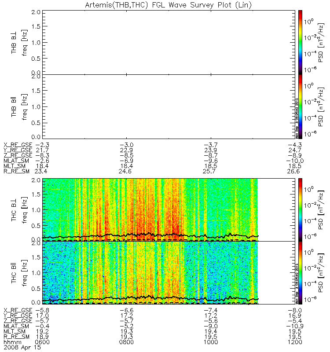The height and width of the screenshot is (352, 330).
Task: Click the black solid curve in the THC B⊥ panel
Action: click(150, 235)
